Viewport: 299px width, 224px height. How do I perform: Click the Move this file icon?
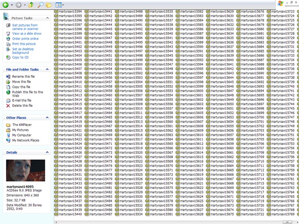(8, 82)
